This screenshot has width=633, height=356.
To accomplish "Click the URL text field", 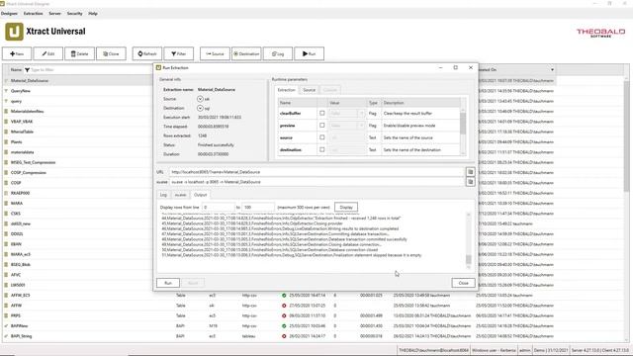I will coord(316,172).
